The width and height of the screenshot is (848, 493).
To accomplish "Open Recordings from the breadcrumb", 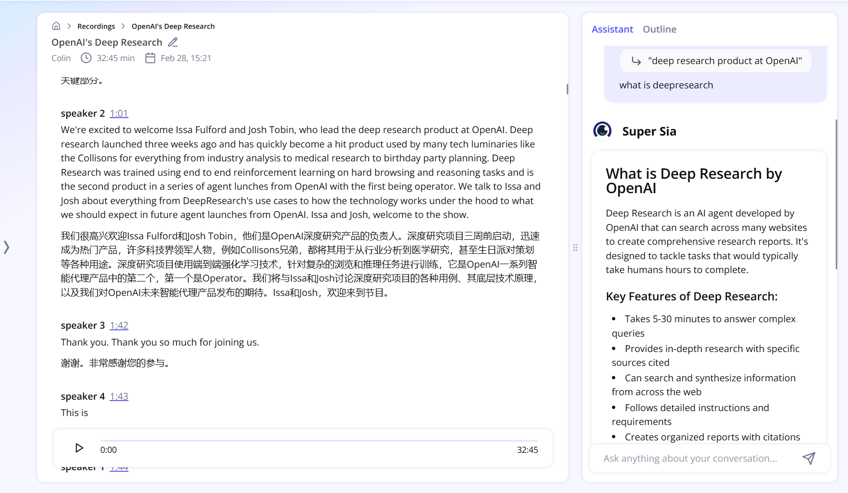I will tap(96, 26).
